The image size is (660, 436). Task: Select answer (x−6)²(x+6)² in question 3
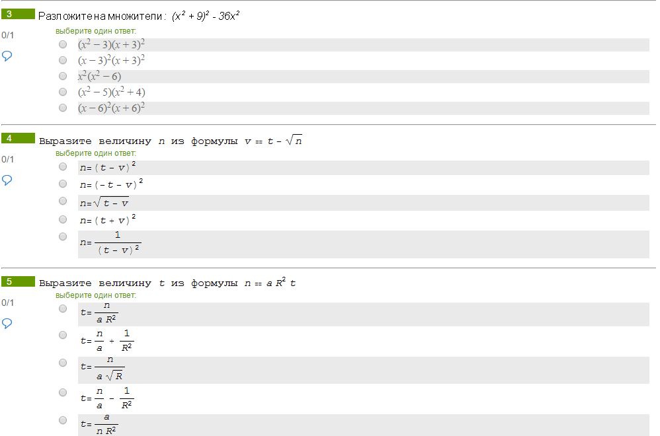point(63,108)
